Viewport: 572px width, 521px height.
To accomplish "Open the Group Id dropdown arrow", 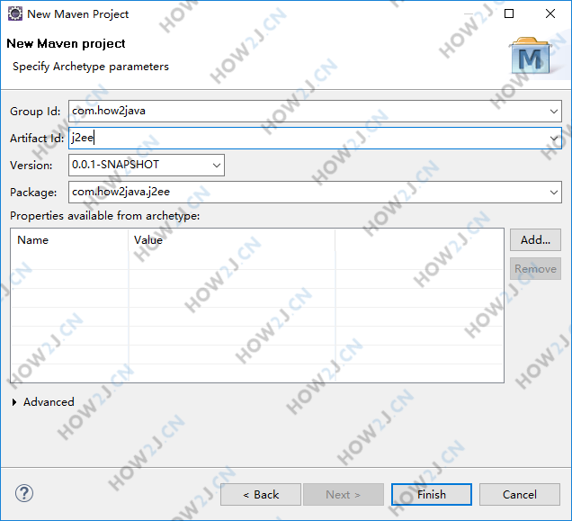I will click(x=554, y=111).
